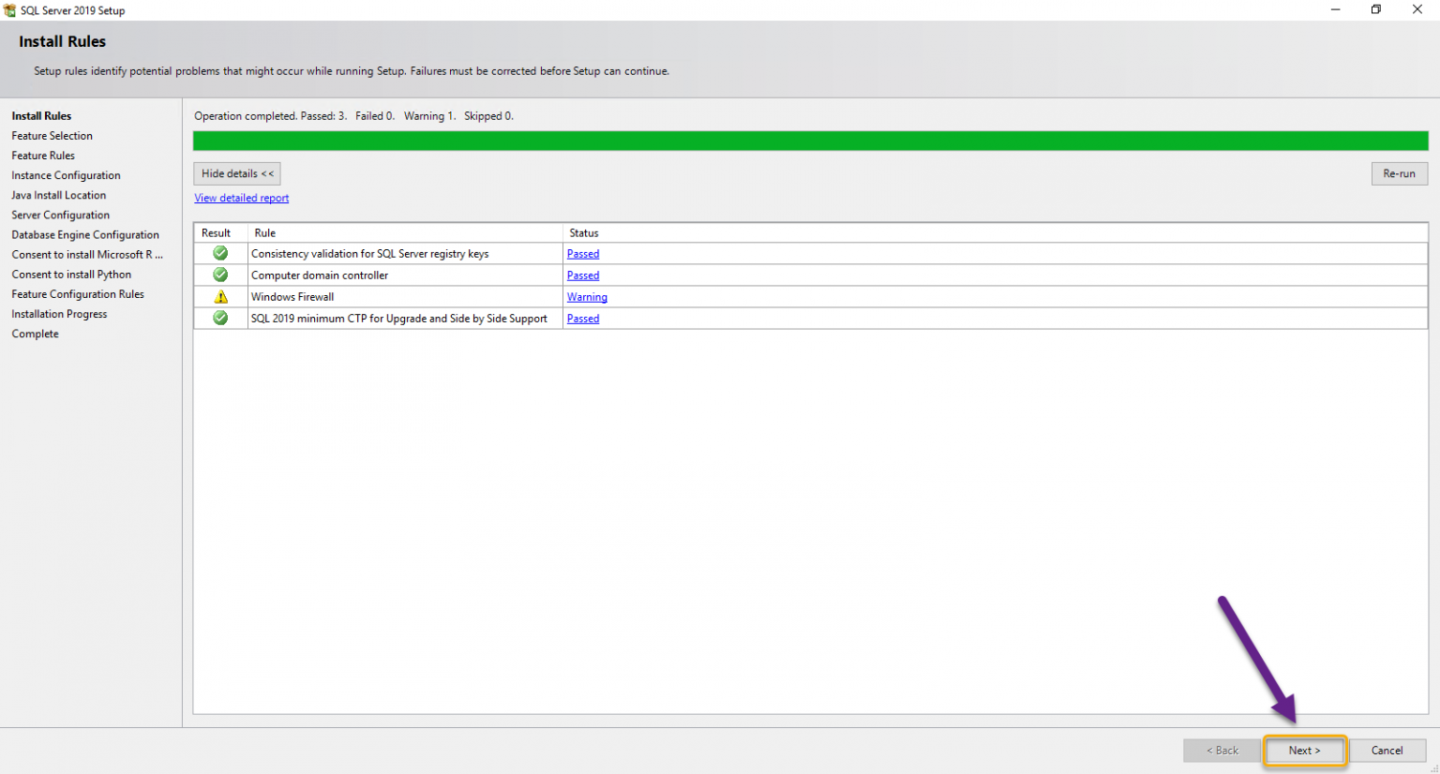Click the Rule column header

tap(265, 232)
